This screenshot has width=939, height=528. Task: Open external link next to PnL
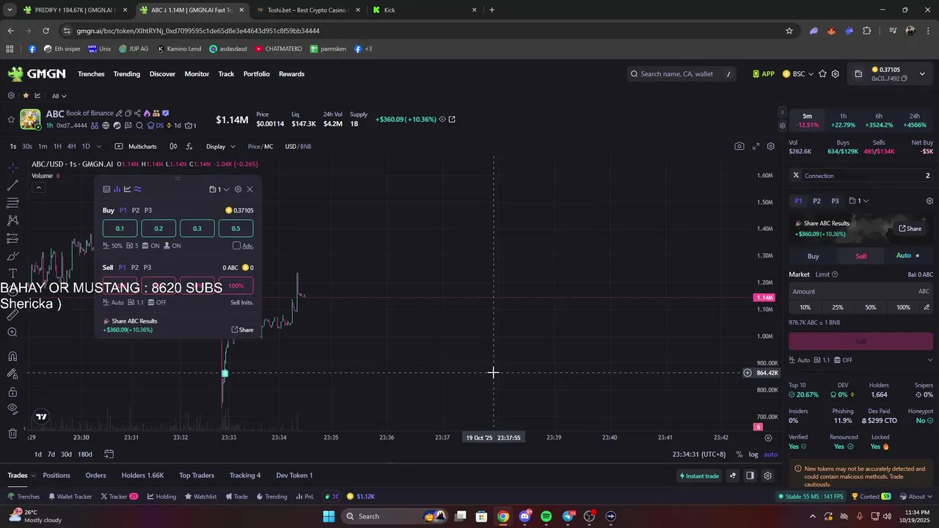[452, 119]
